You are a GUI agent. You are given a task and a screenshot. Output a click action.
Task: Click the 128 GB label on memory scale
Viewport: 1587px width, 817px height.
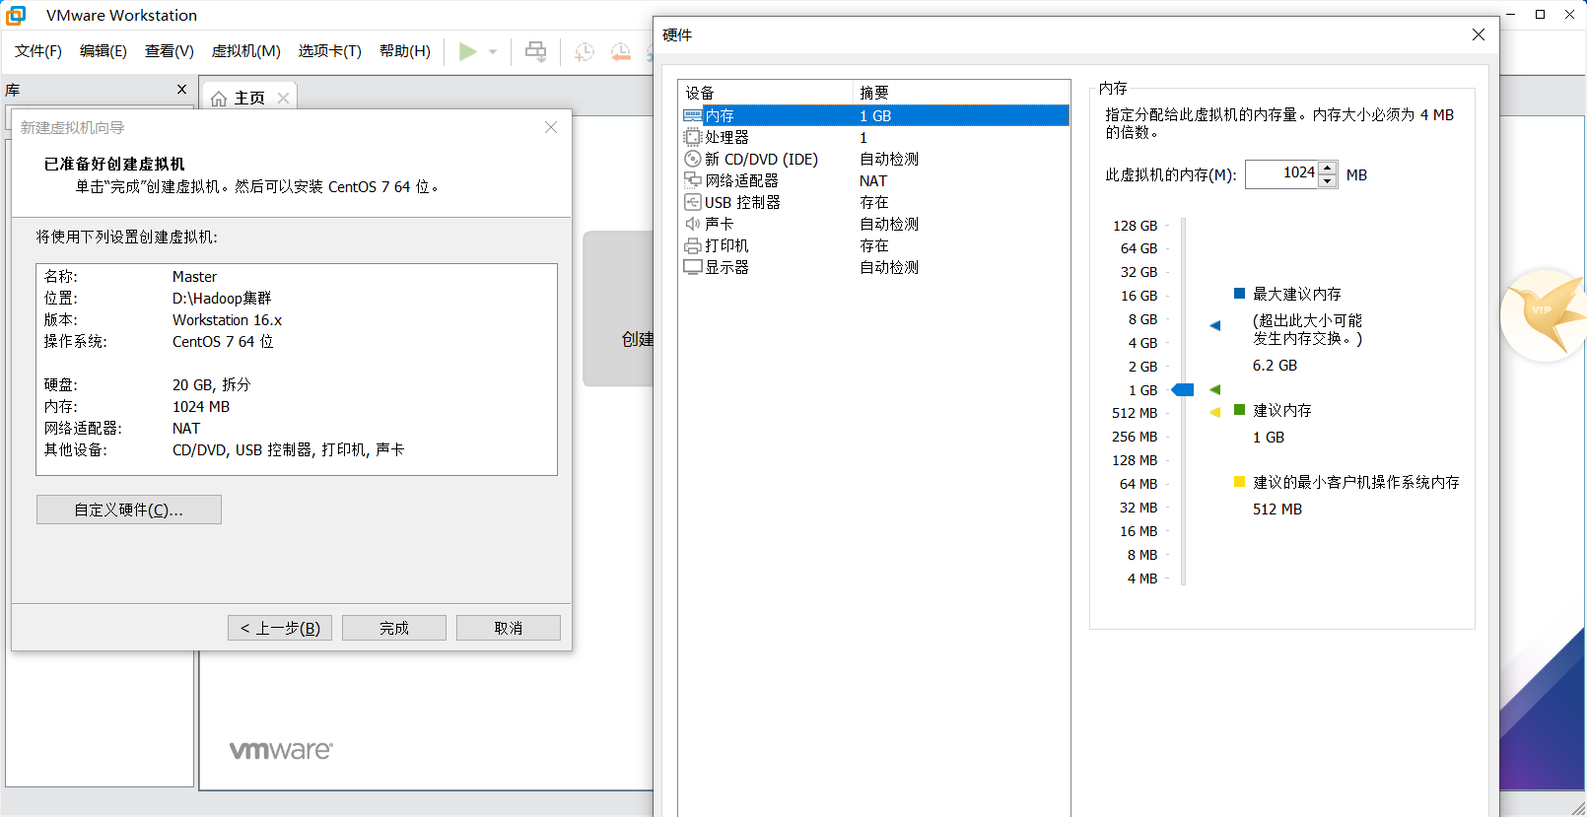[1135, 226]
